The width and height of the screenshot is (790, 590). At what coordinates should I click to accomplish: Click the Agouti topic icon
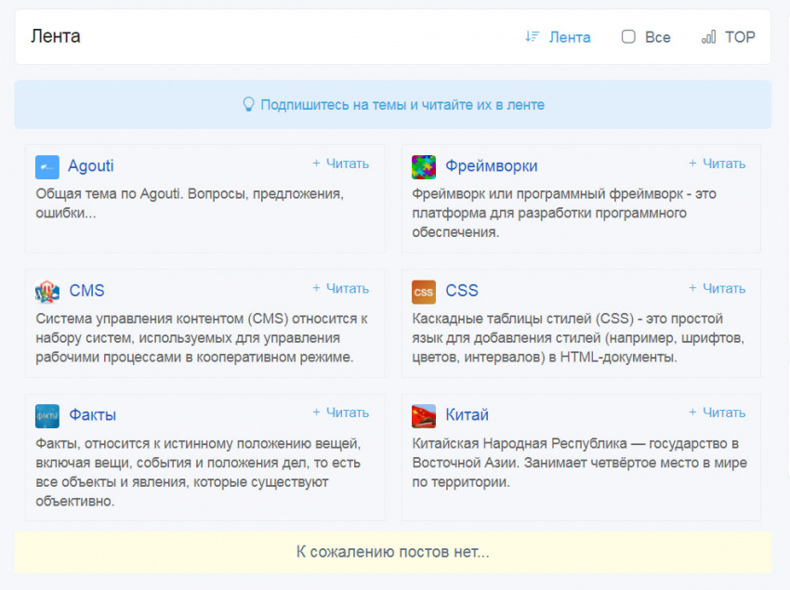pos(47,167)
